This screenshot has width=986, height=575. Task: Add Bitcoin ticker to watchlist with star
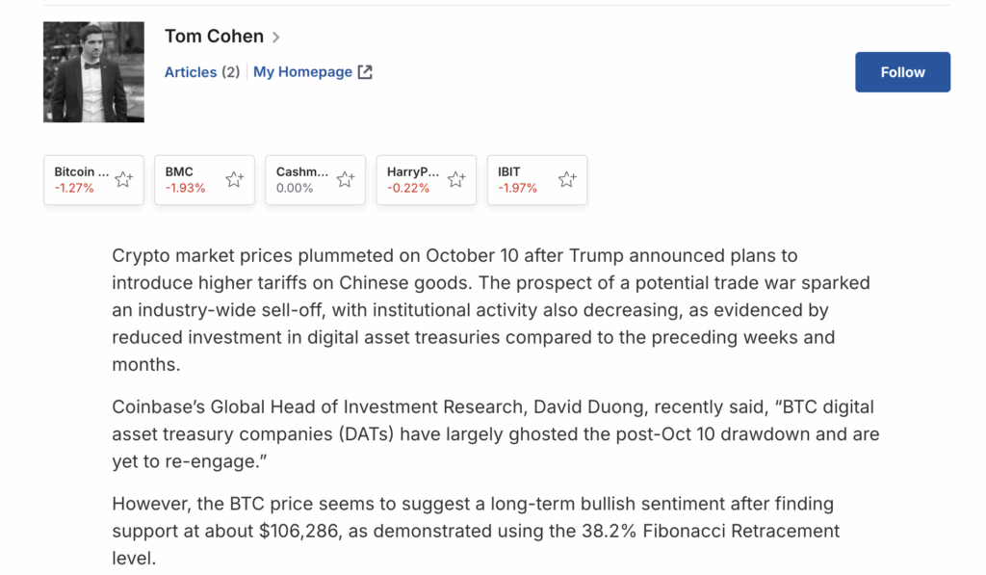tap(124, 179)
